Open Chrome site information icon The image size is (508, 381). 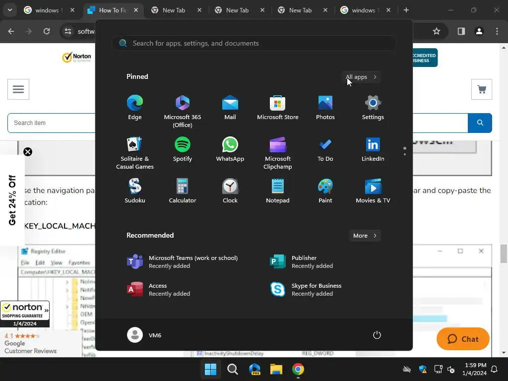coord(68,31)
